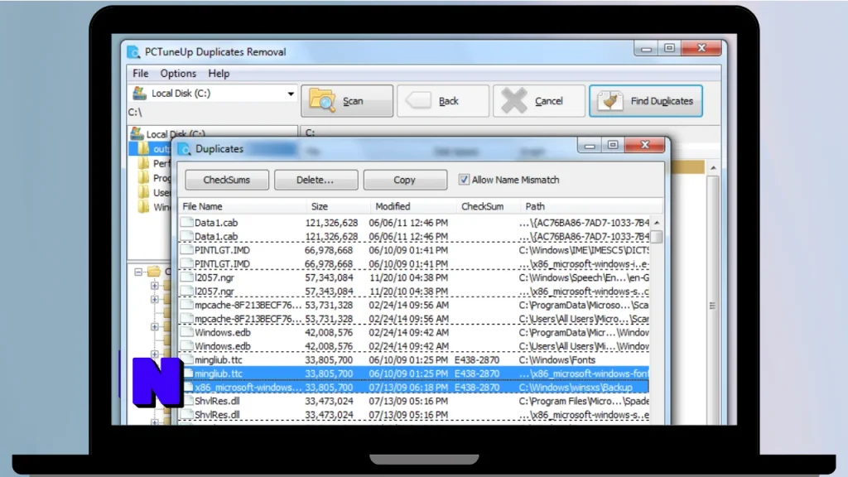
Task: Select Windows.edb in C:\Users\All Users path
Action: click(414, 346)
